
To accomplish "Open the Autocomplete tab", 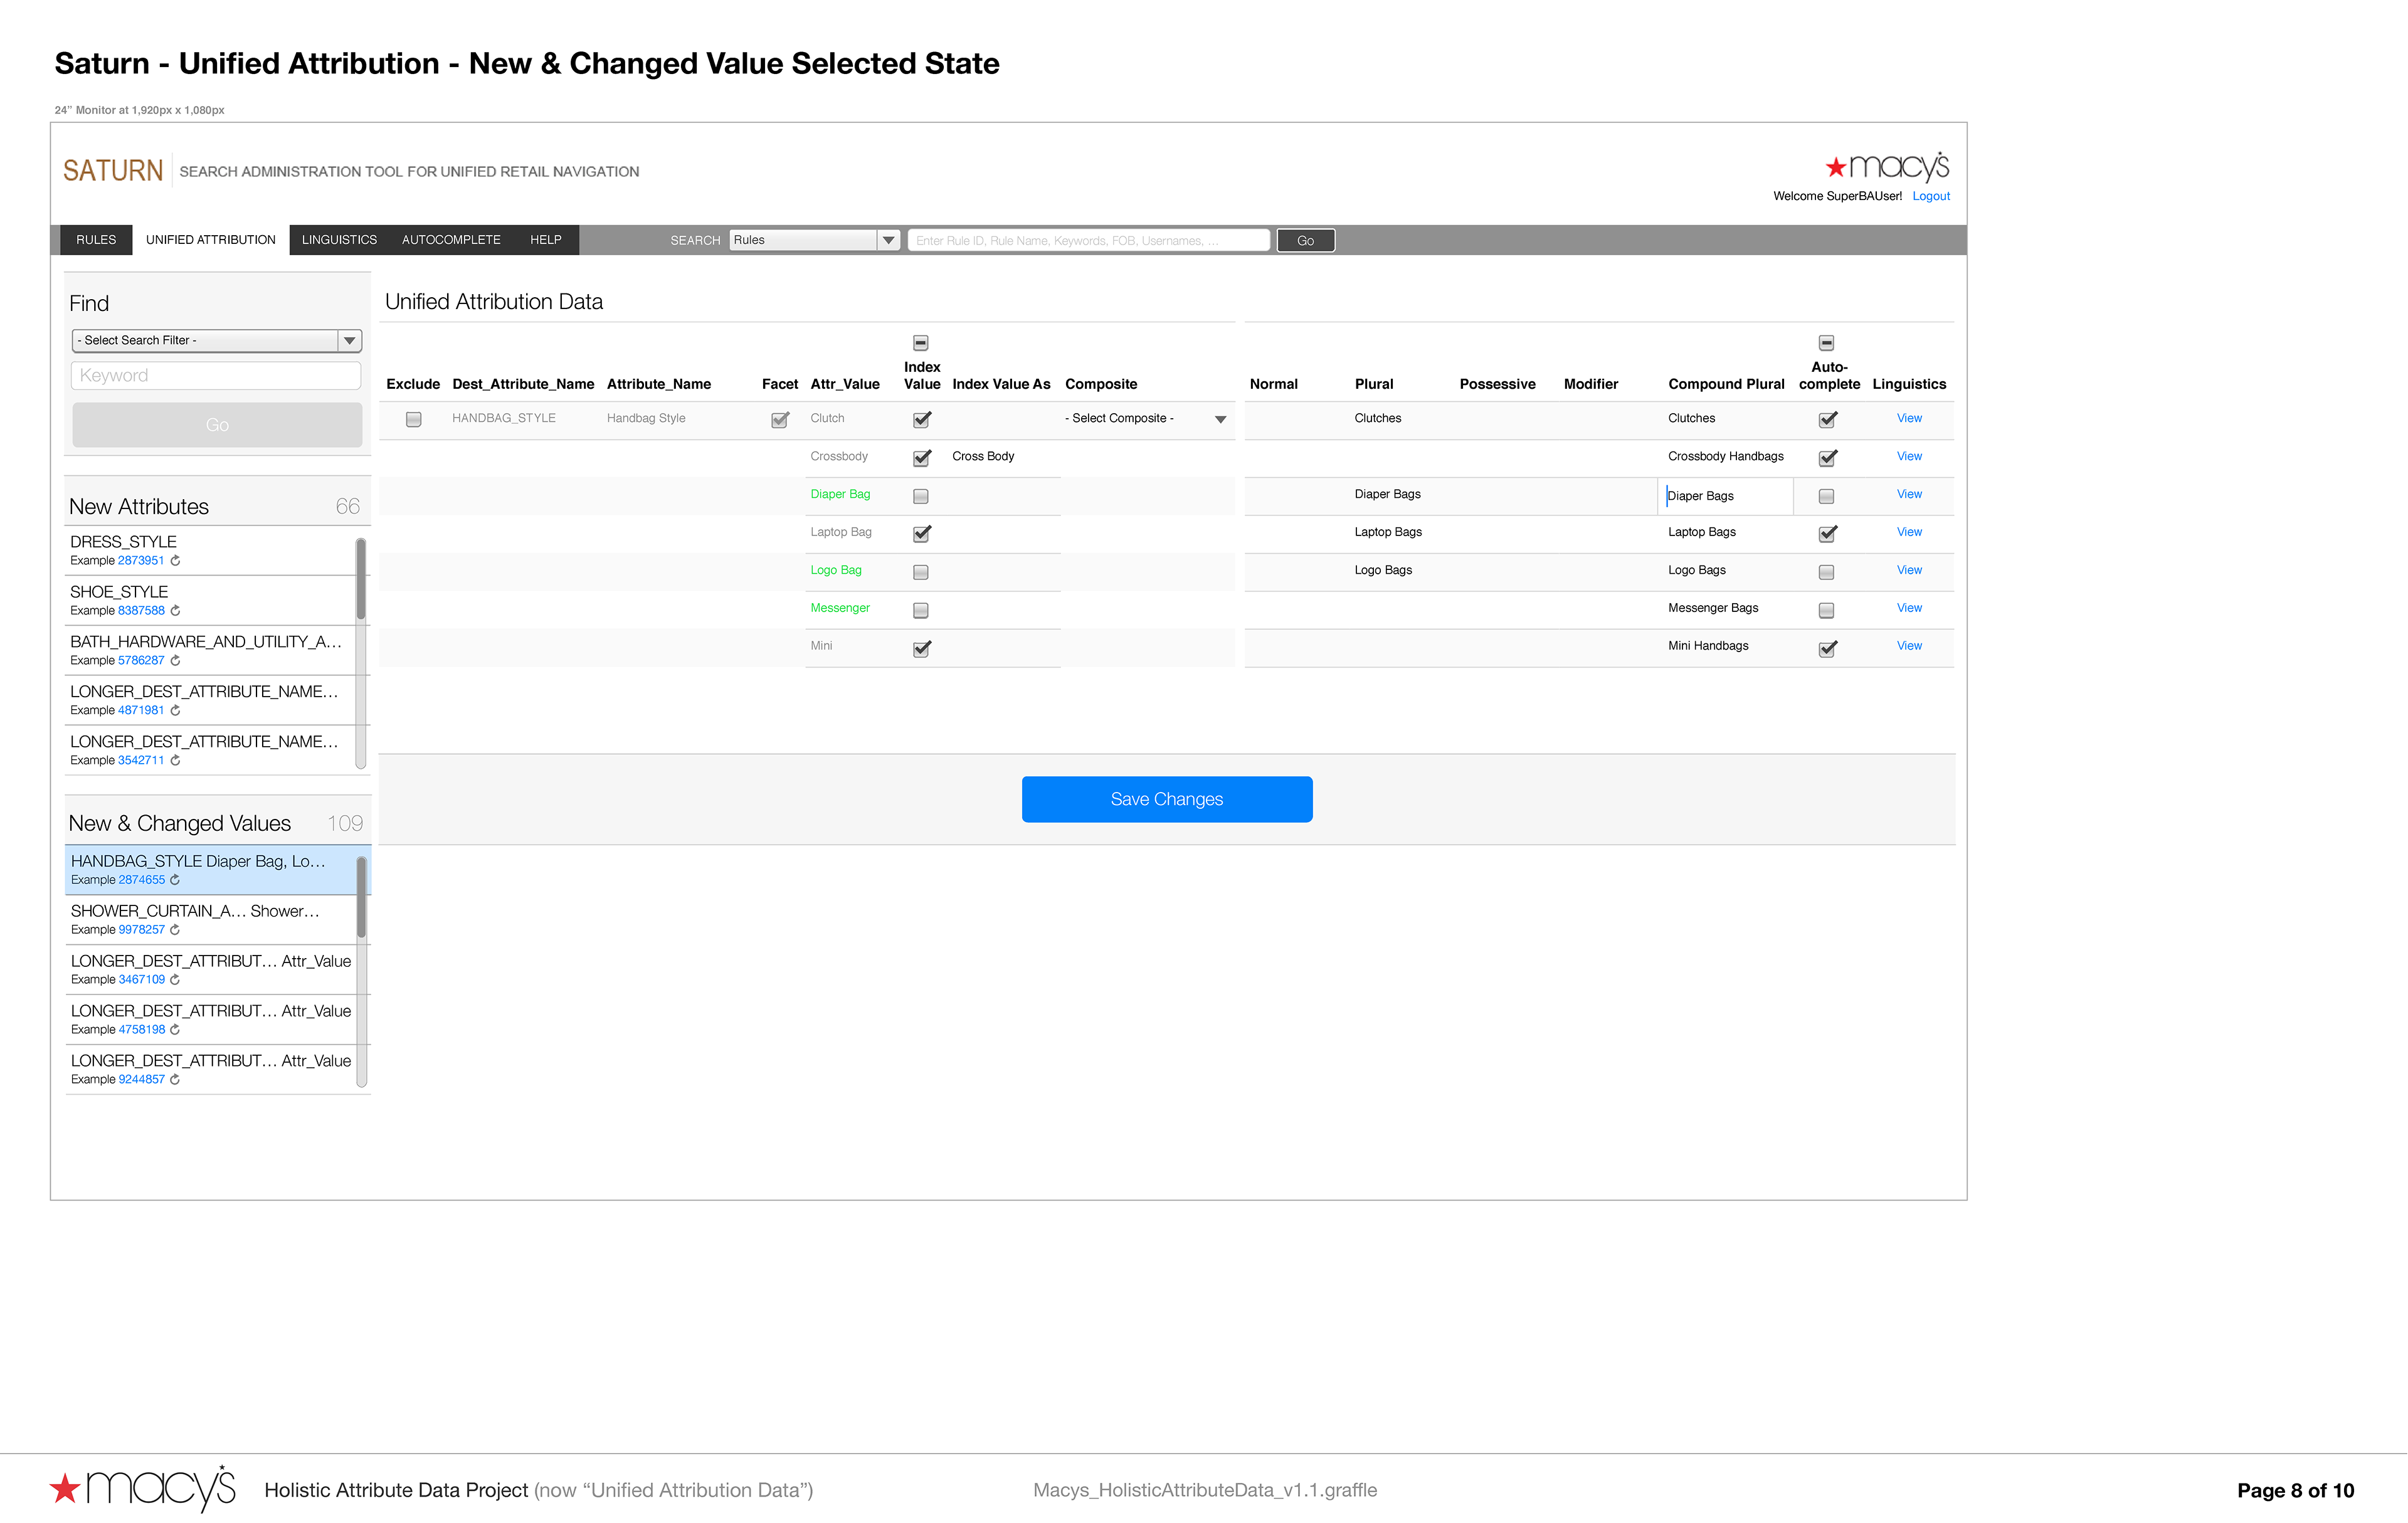I will [x=451, y=240].
